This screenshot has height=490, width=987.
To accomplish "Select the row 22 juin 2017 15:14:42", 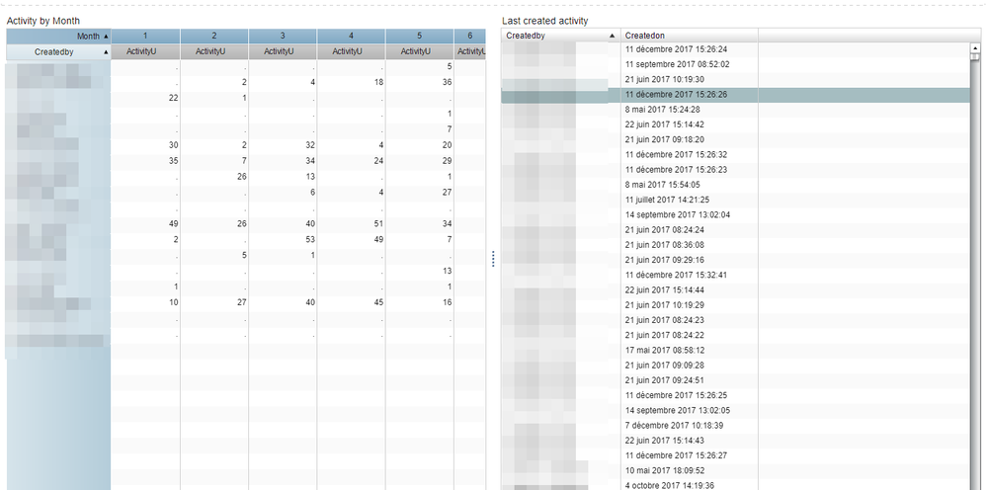I will [736, 124].
